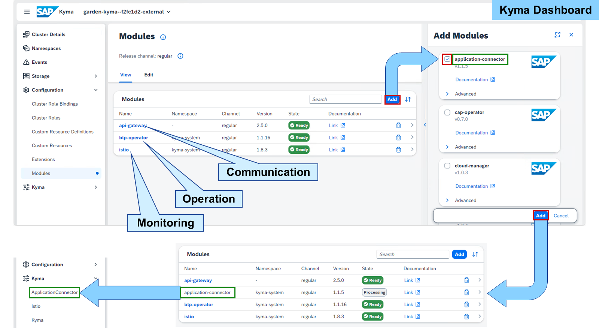The height and width of the screenshot is (328, 599).
Task: Expand the Add Modules panel to full screen
Action: coord(557,35)
